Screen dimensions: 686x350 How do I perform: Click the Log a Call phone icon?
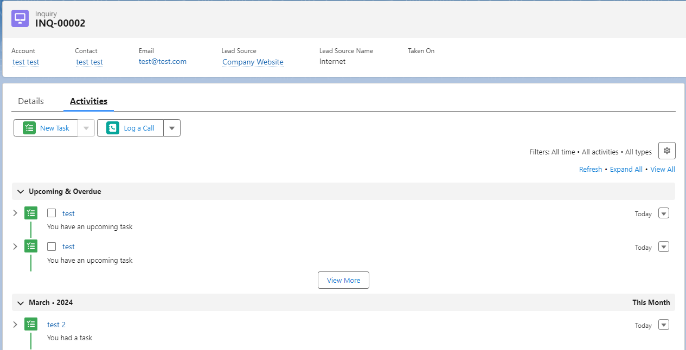pos(112,128)
